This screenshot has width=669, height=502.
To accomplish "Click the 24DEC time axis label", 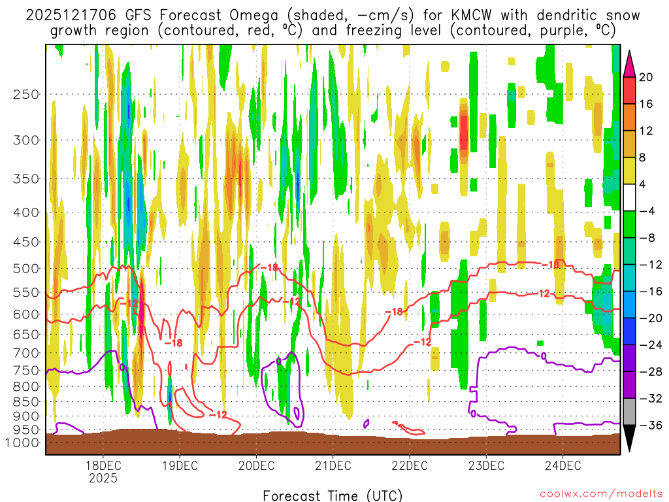I will tap(563, 465).
